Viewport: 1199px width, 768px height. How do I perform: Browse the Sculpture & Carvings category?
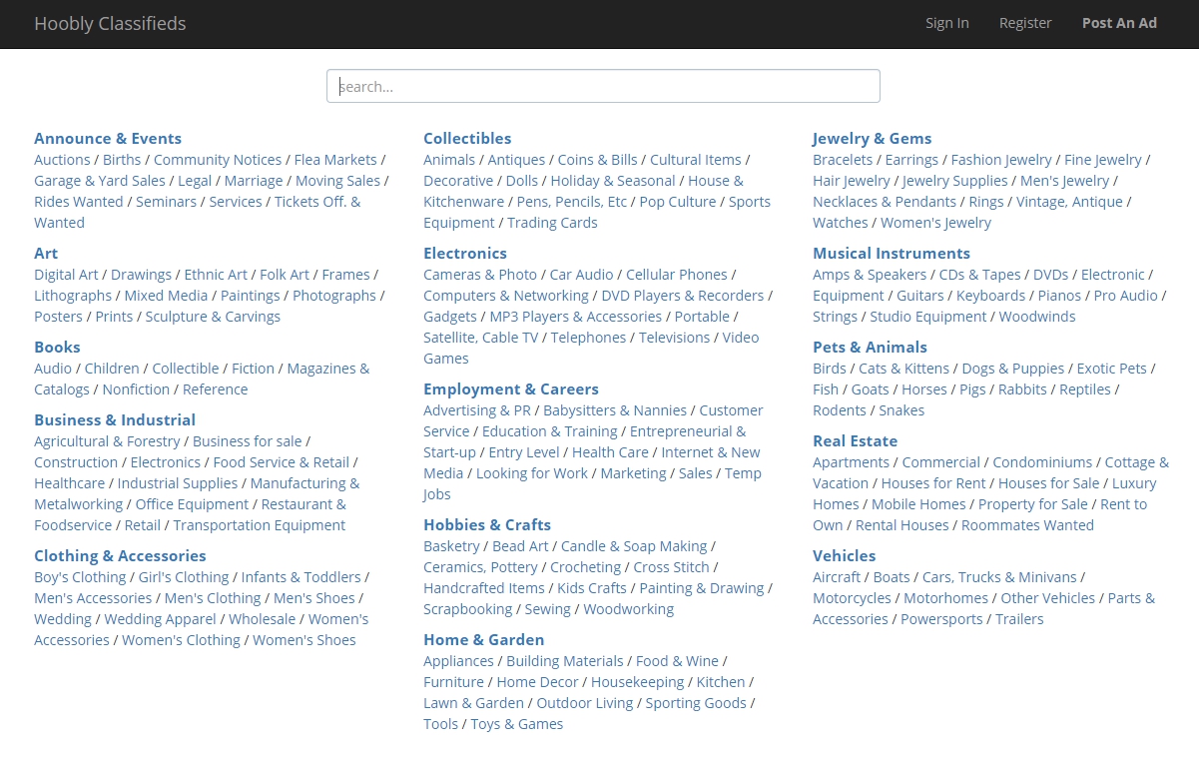[x=213, y=317]
